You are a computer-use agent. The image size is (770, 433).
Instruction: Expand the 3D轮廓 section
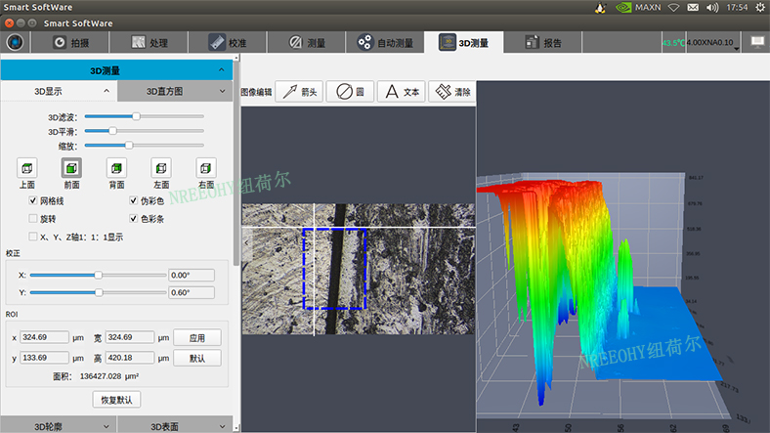[x=59, y=426]
